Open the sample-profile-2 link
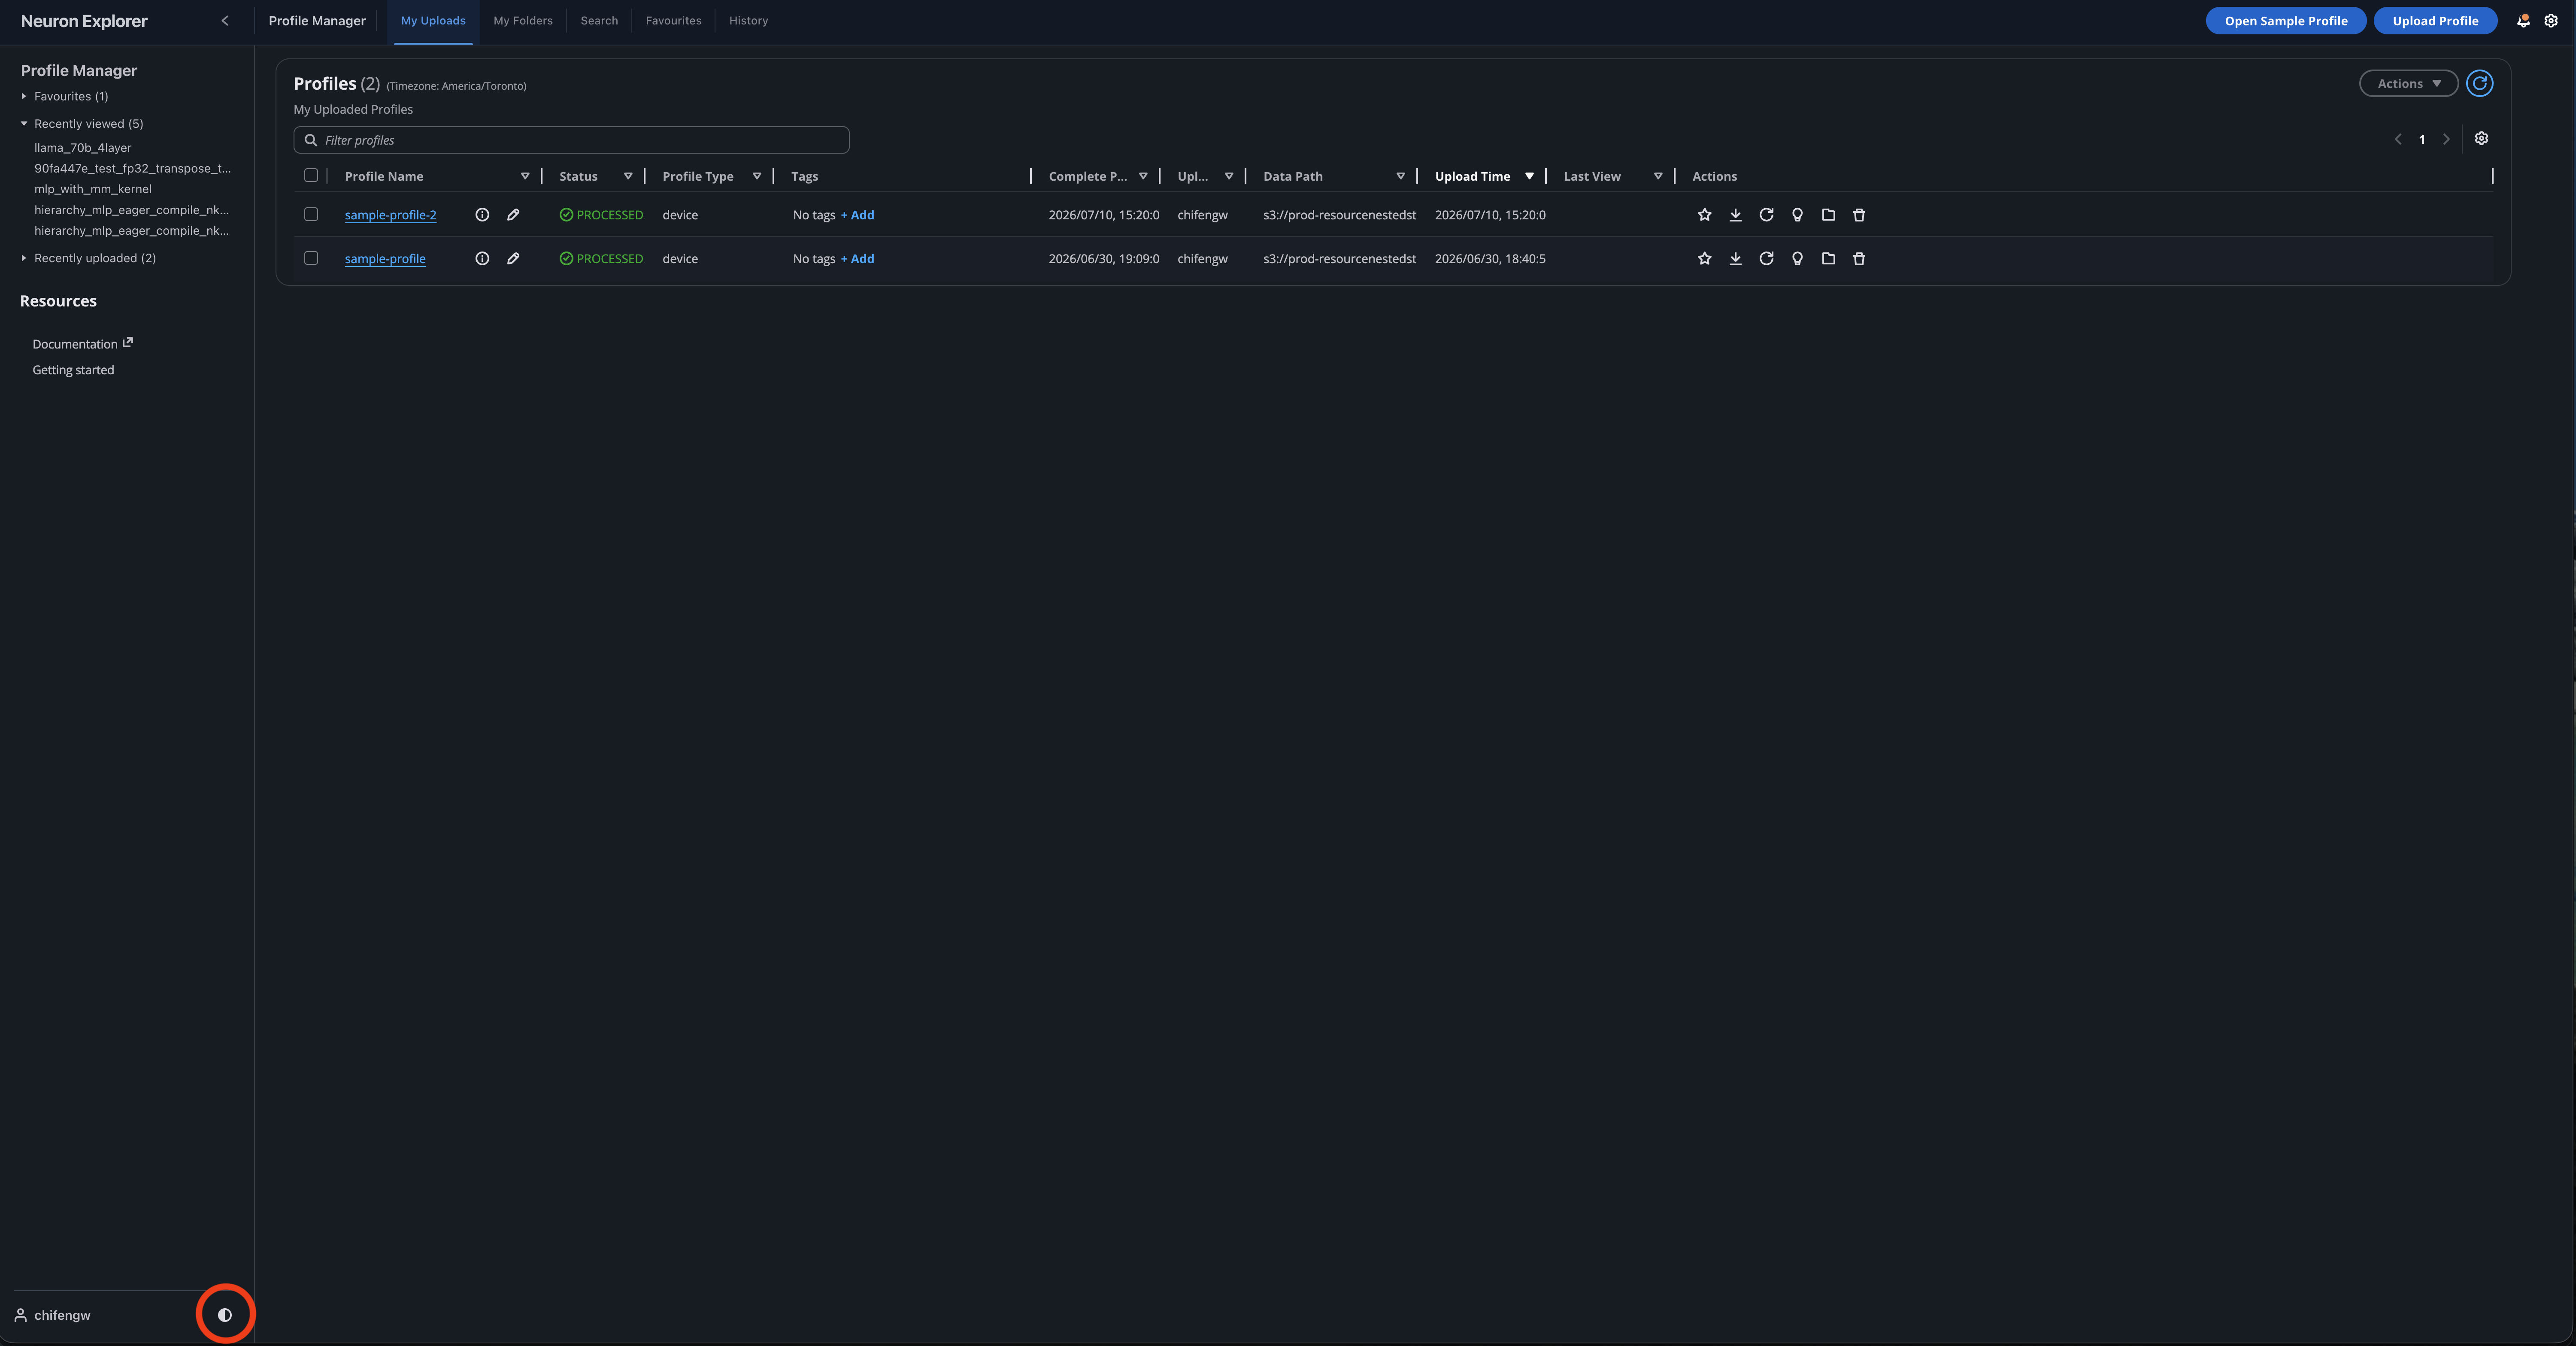 [390, 215]
